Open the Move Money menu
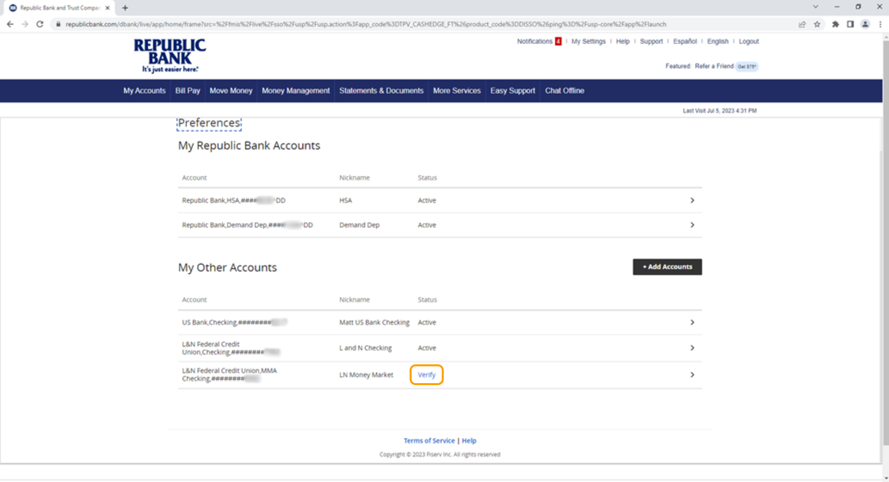This screenshot has height=482, width=889. [231, 91]
